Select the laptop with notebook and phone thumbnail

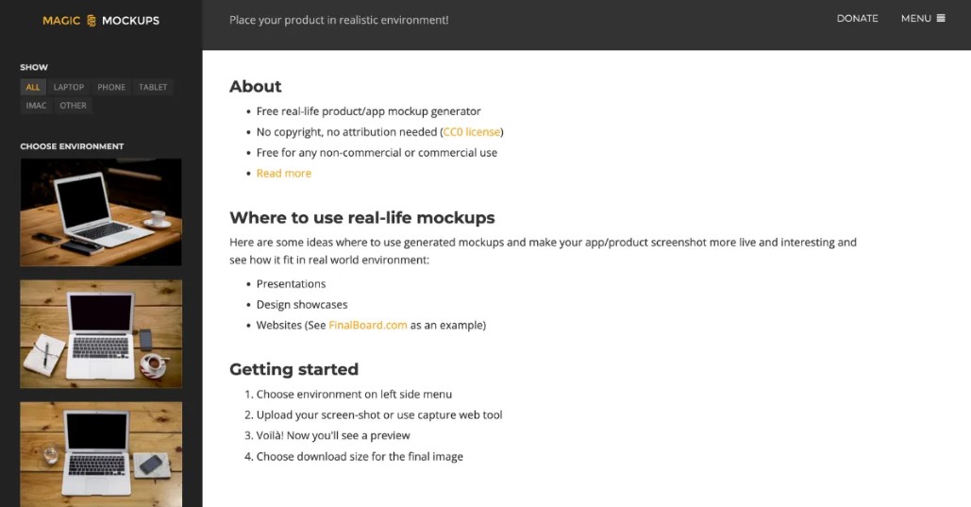point(101,333)
